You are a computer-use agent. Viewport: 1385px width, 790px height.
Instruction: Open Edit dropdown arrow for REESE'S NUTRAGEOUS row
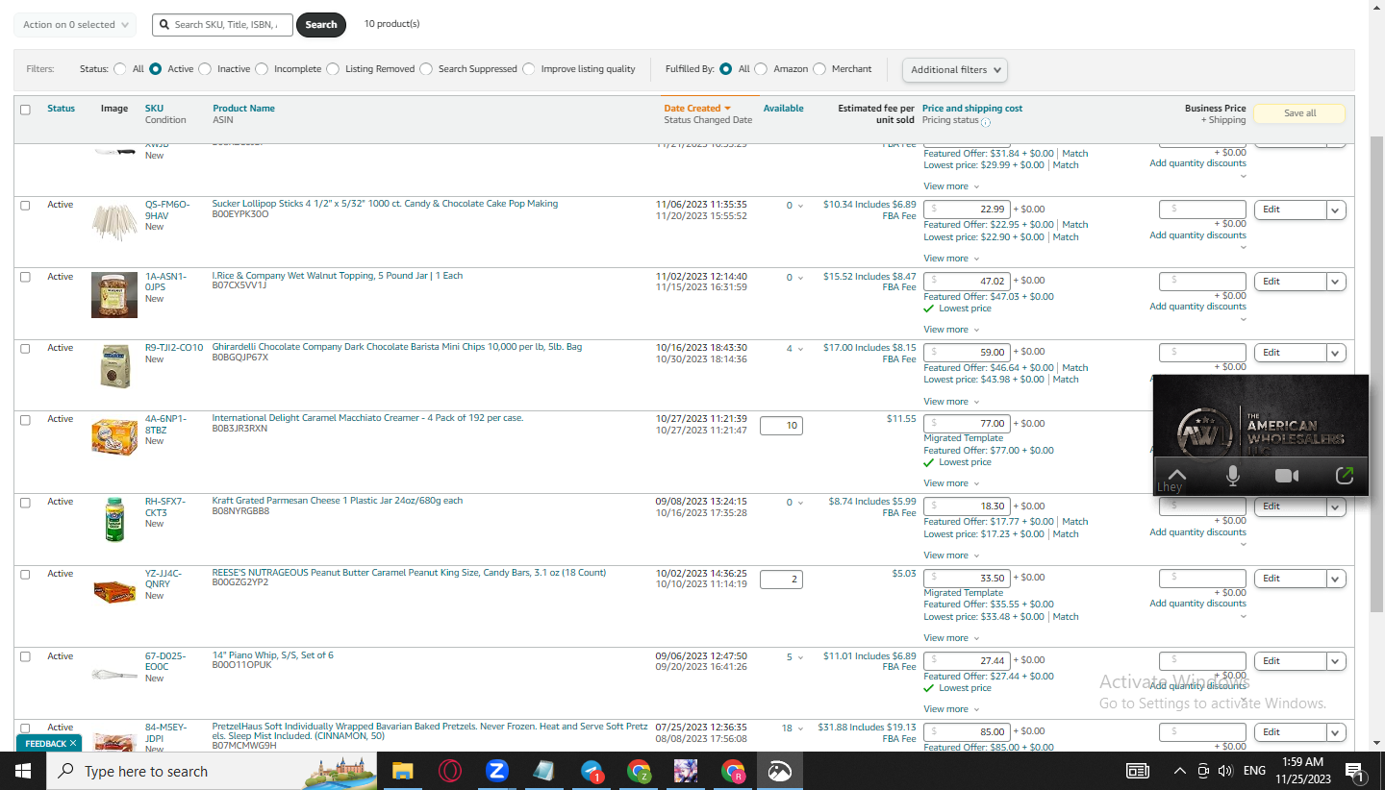pos(1335,579)
